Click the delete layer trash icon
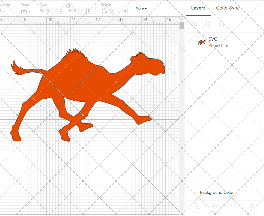This screenshot has width=264, height=216. click(x=222, y=24)
